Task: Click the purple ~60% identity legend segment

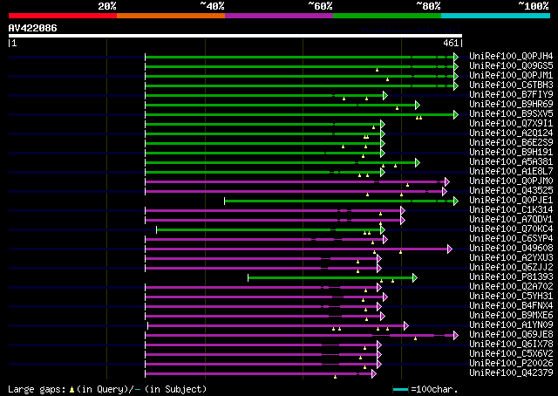Action: point(279,16)
